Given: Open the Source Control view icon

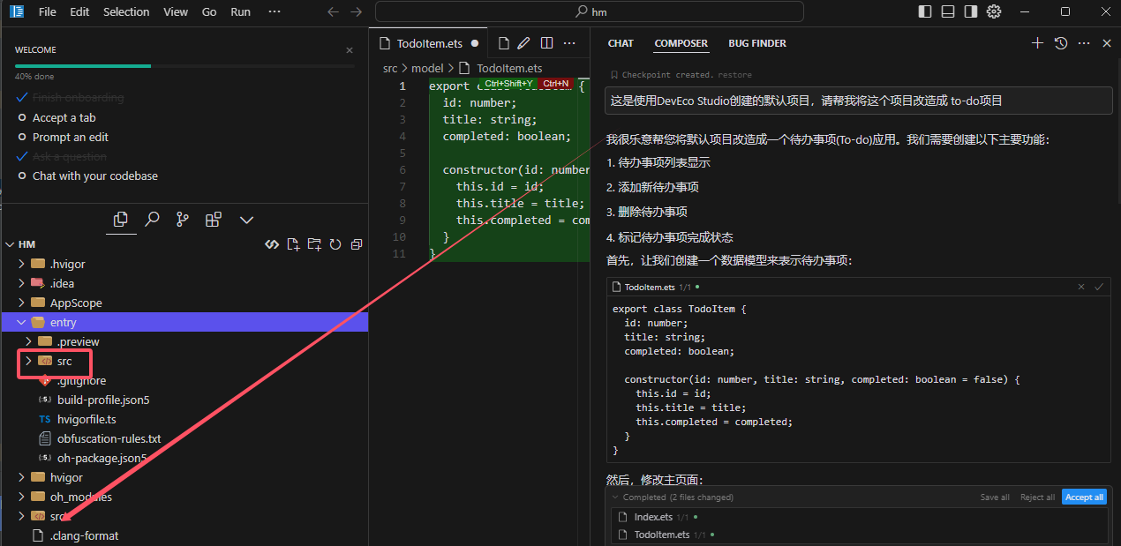Looking at the screenshot, I should pyautogui.click(x=182, y=219).
